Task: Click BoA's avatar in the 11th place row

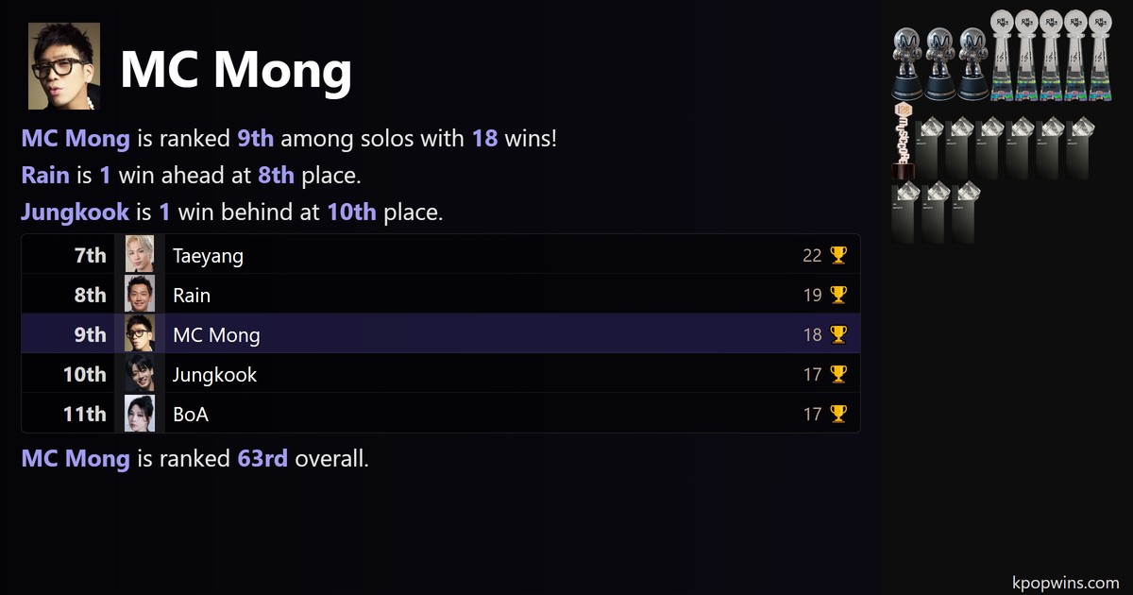Action: click(140, 415)
